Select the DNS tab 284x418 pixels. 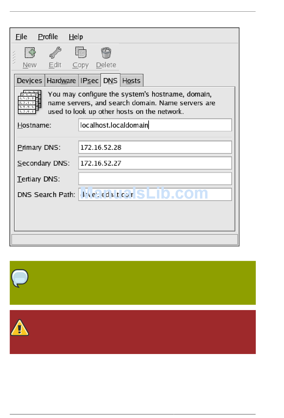[110, 80]
